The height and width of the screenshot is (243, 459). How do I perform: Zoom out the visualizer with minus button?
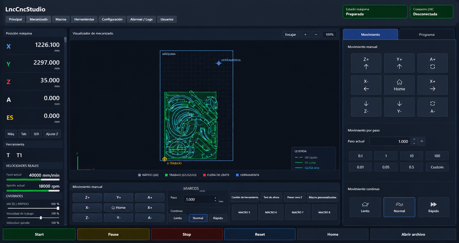pos(316,35)
